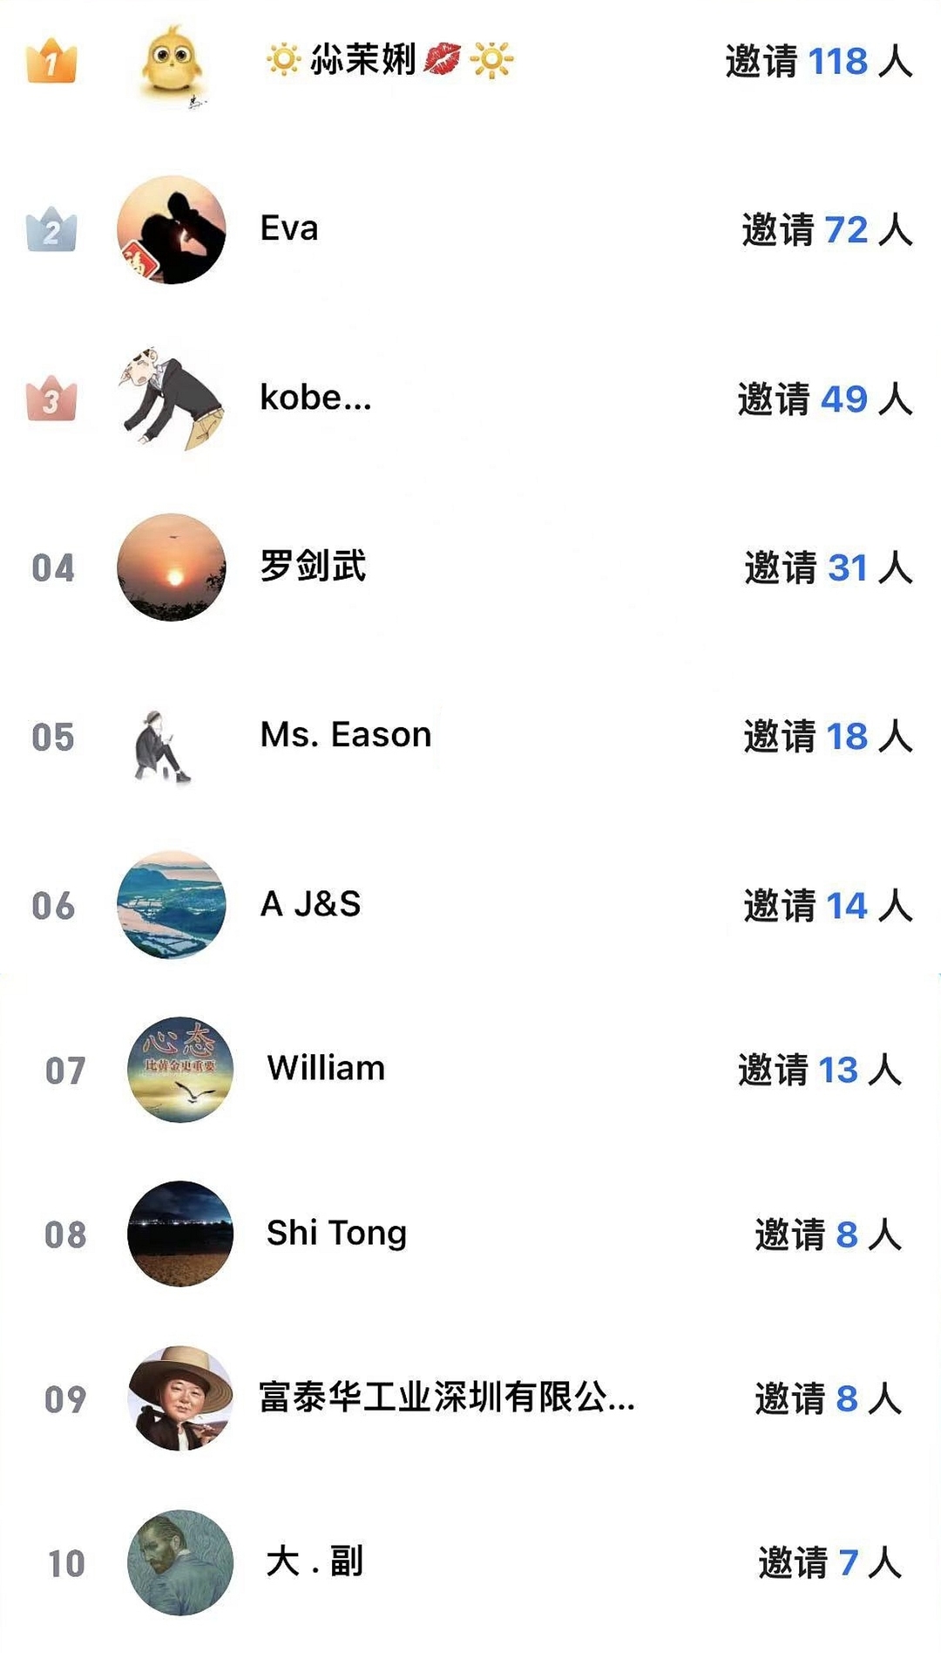Open 罗剑武's sunset profile picture
This screenshot has width=941, height=1653.
coord(172,568)
